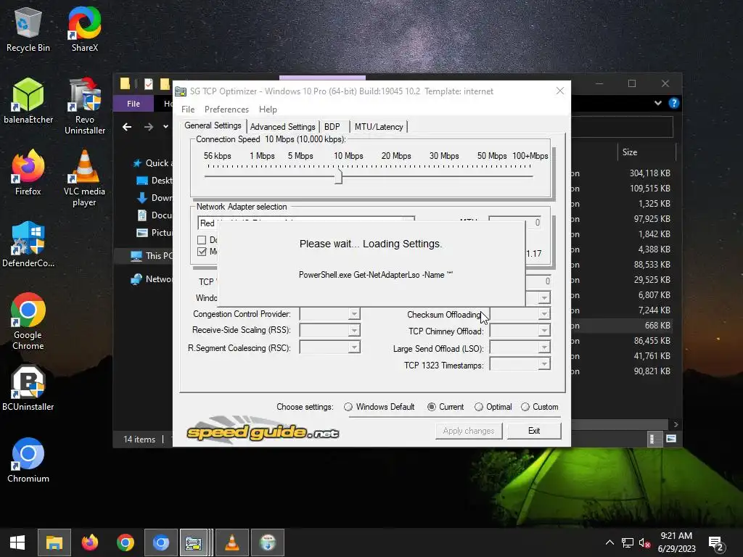743x557 pixels.
Task: Close the SG TCP Optimizer window
Action: click(559, 91)
